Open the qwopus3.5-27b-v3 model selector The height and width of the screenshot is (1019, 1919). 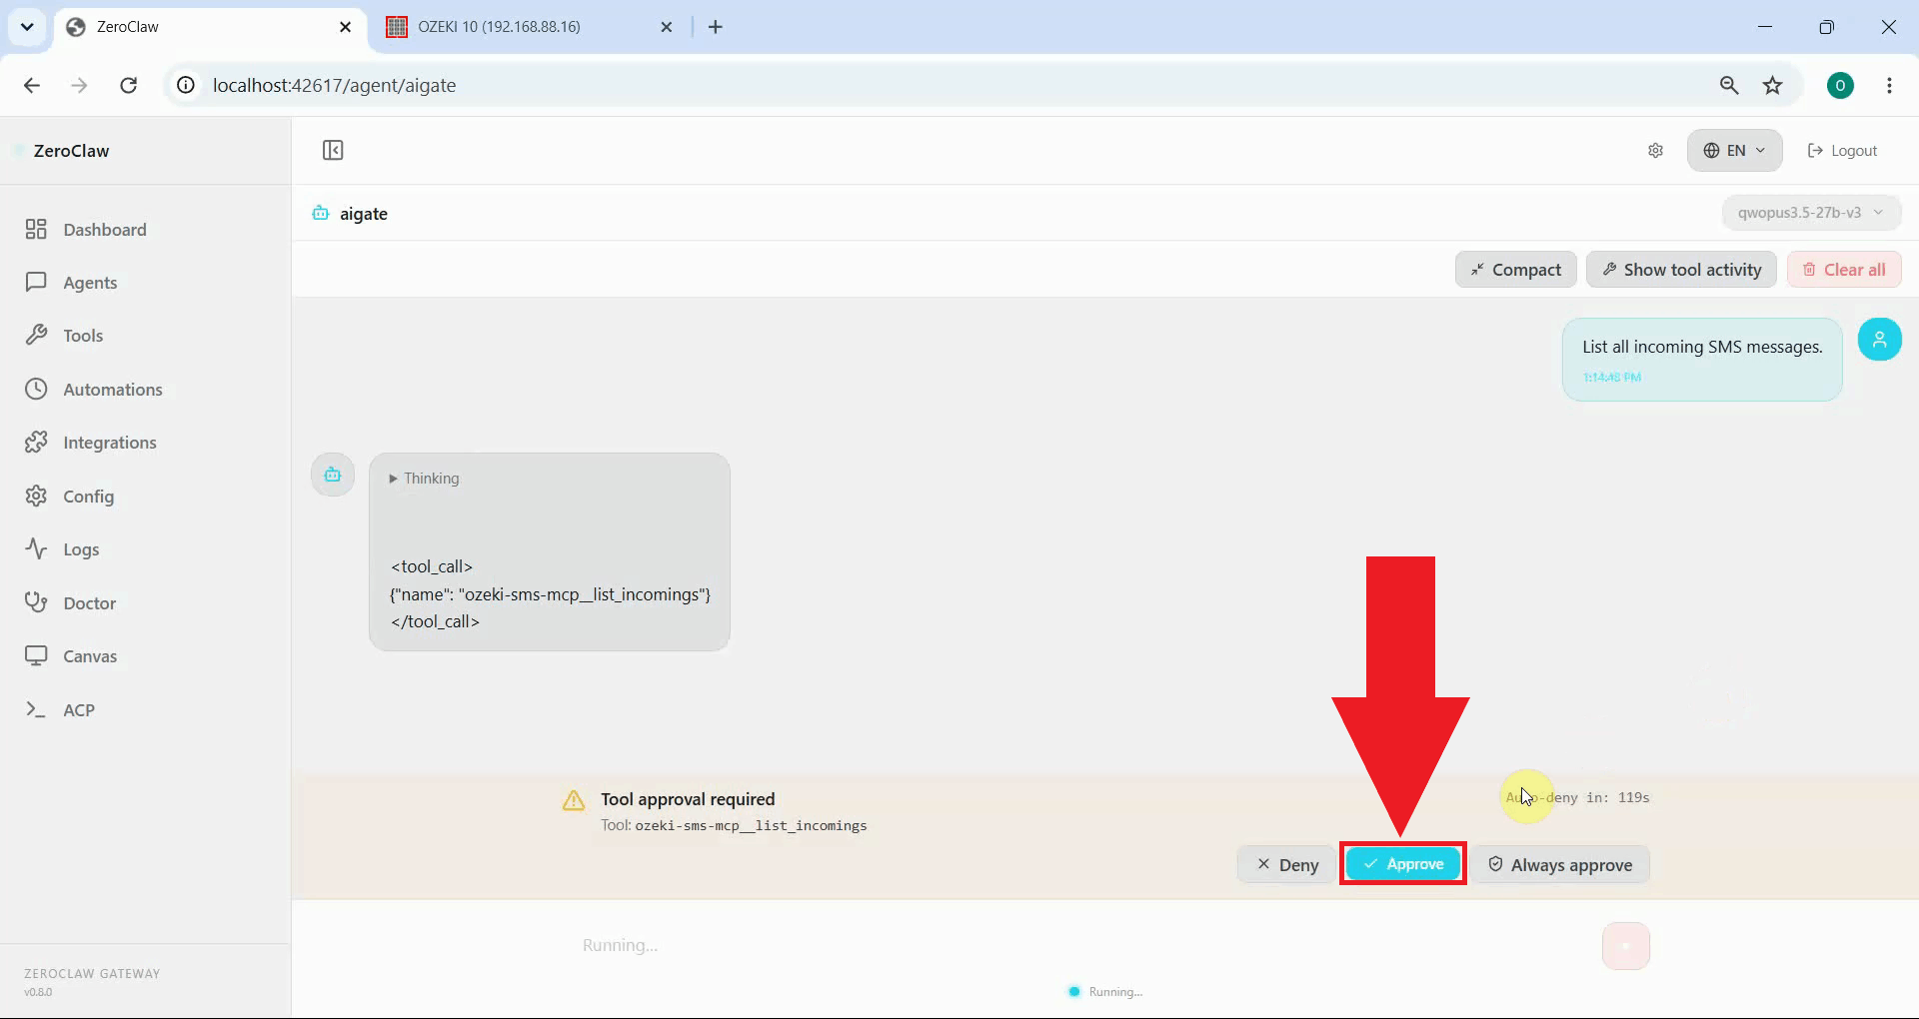pos(1810,213)
